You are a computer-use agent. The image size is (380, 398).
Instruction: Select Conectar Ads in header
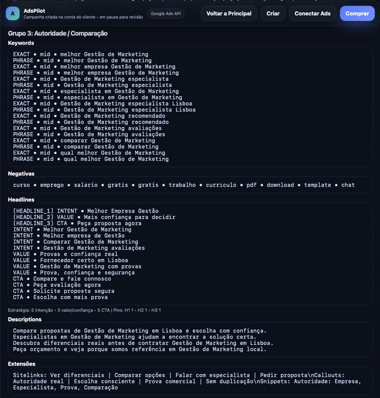pyautogui.click(x=312, y=14)
